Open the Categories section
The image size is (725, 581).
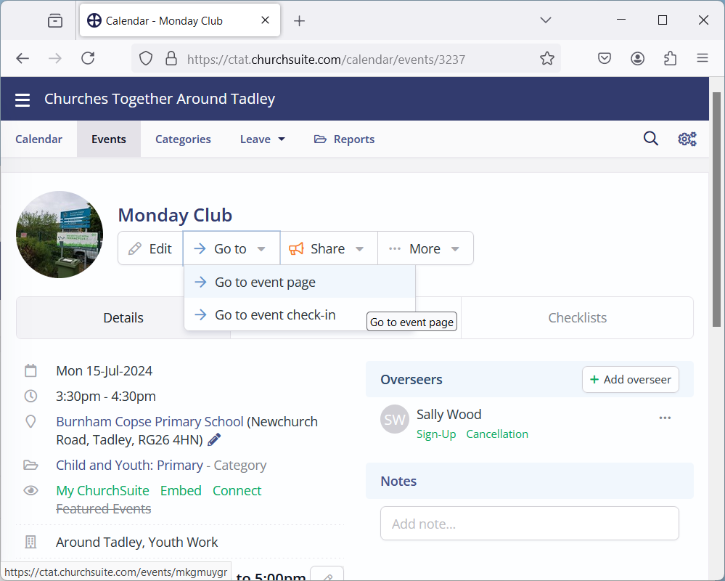point(183,139)
